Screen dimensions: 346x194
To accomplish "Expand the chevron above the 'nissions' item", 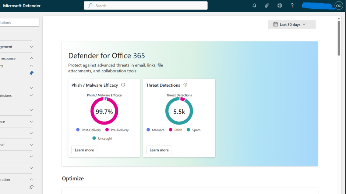I will point(31,88).
